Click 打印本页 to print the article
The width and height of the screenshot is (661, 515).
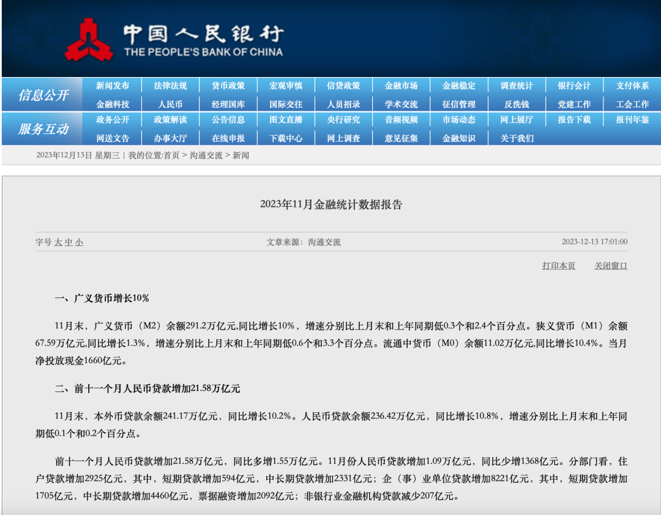pyautogui.click(x=559, y=265)
